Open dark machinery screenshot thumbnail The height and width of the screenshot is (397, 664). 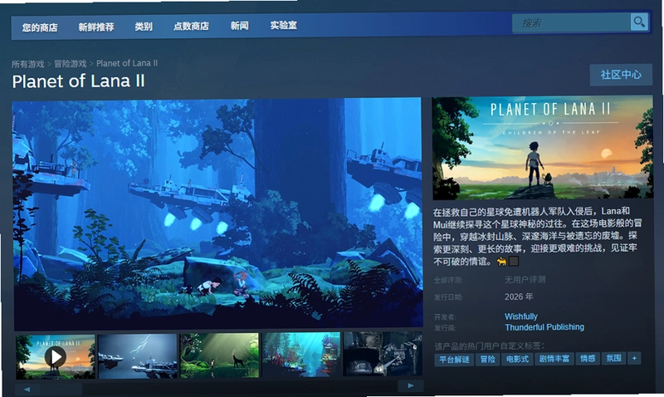pyautogui.click(x=383, y=354)
